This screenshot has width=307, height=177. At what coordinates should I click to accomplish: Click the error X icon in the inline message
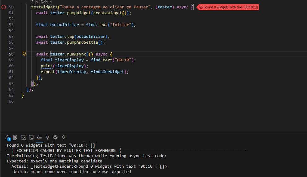pos(201,7)
